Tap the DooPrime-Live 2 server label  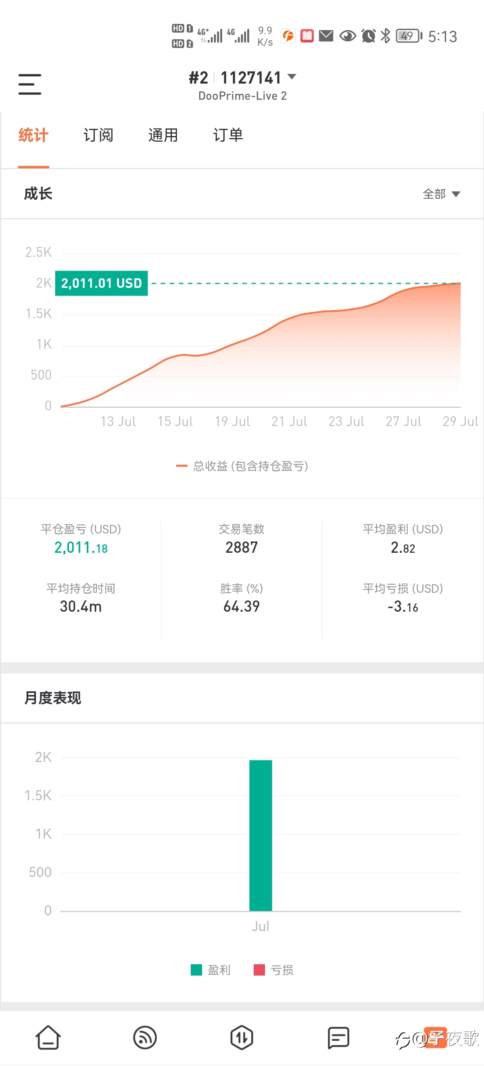pyautogui.click(x=243, y=96)
